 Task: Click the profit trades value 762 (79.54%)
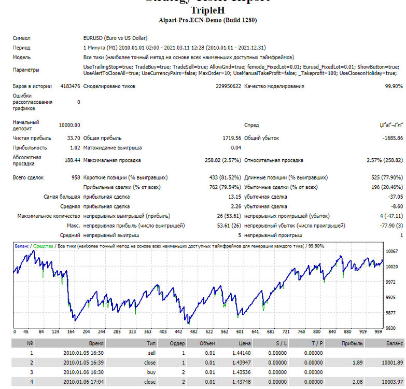pyautogui.click(x=225, y=187)
